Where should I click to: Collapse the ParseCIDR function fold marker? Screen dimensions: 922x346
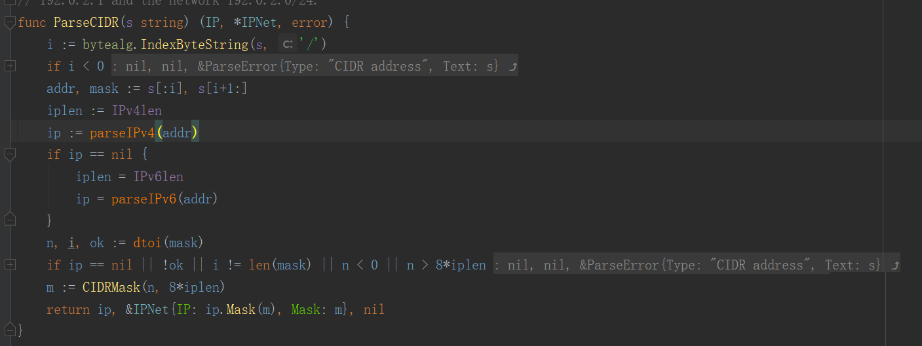[9, 23]
